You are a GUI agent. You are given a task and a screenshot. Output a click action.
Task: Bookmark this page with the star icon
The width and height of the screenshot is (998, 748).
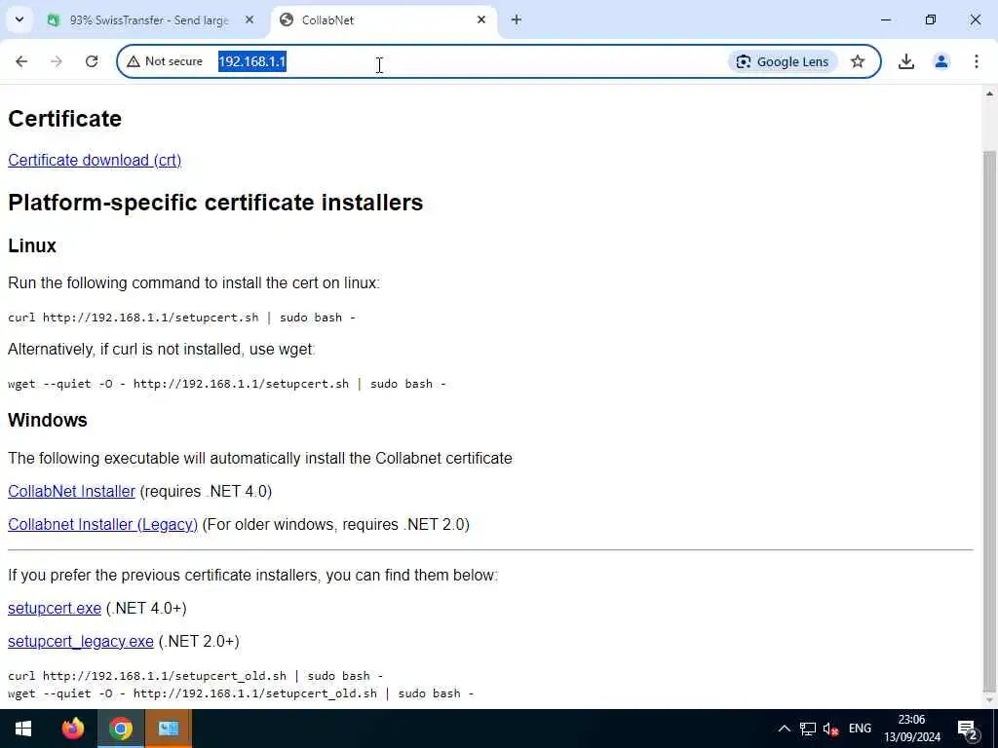click(x=858, y=61)
